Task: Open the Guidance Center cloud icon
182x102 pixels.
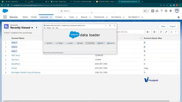Action: [x=157, y=11]
